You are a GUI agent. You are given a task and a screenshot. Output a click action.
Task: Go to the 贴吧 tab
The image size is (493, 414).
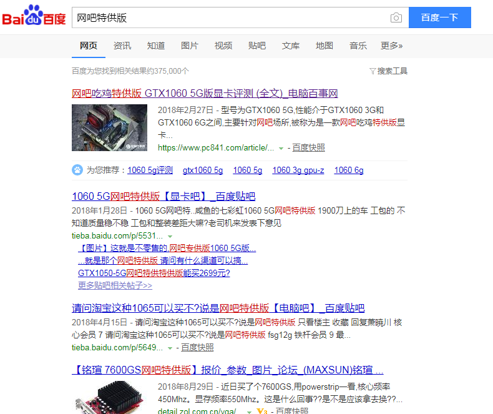[x=257, y=46]
